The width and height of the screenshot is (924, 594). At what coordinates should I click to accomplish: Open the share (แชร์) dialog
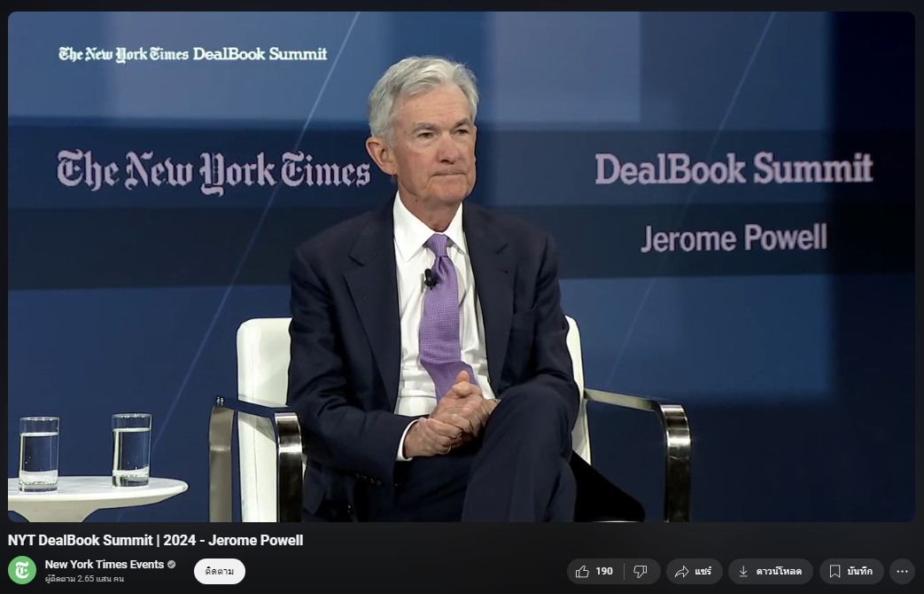click(695, 571)
